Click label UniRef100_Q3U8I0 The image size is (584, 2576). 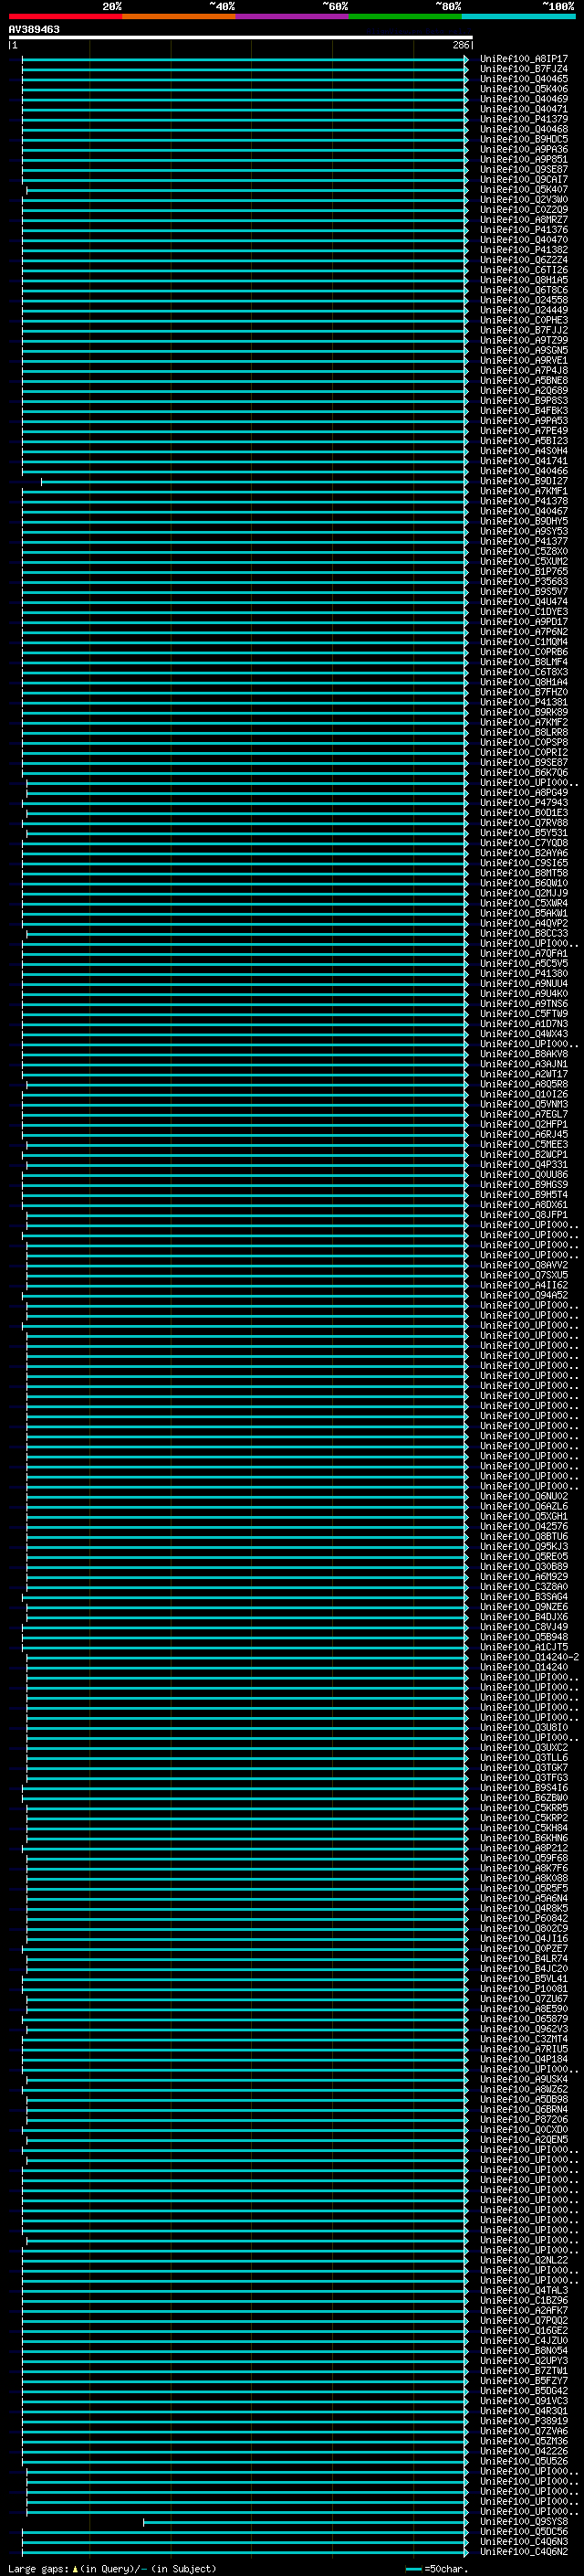(x=523, y=1727)
